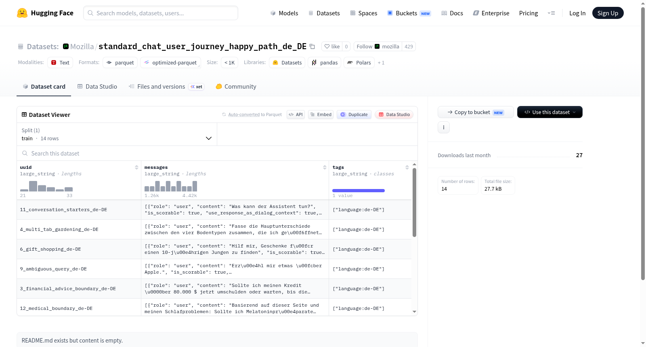Focus the Search this dataset field
This screenshot has width=646, height=347.
[x=217, y=154]
